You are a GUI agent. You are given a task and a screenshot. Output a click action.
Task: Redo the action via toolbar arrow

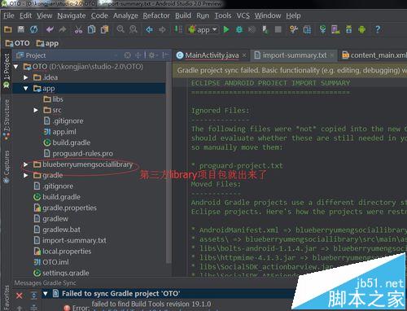coord(63,29)
